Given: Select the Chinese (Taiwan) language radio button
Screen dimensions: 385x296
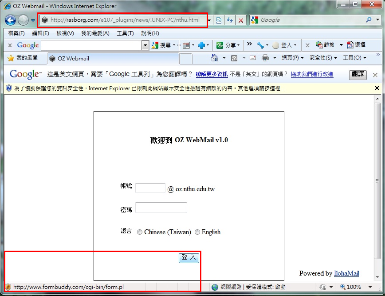Looking at the screenshot, I should click(140, 232).
